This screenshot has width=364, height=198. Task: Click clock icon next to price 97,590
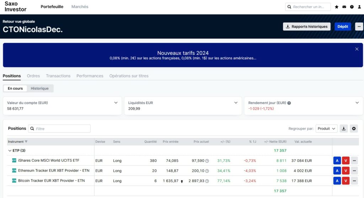click(x=207, y=161)
